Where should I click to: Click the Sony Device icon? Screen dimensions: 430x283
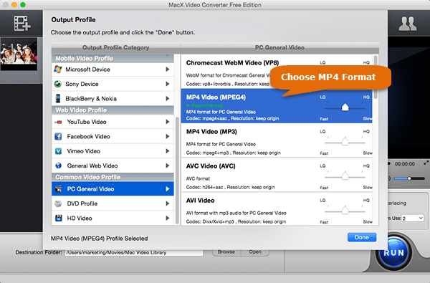coord(58,84)
